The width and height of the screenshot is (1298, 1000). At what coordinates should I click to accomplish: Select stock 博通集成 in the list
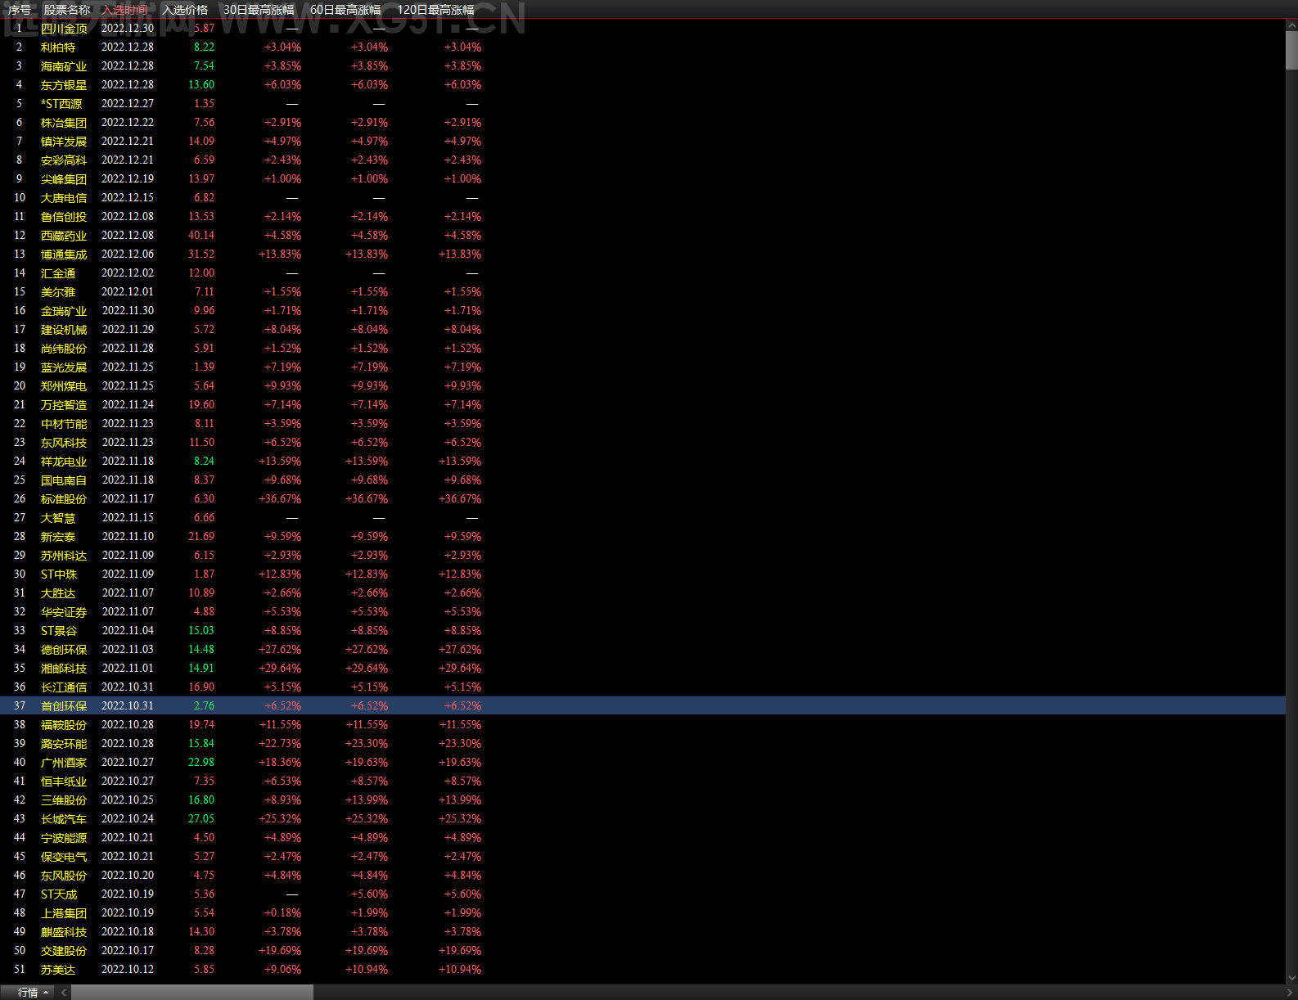[x=64, y=255]
